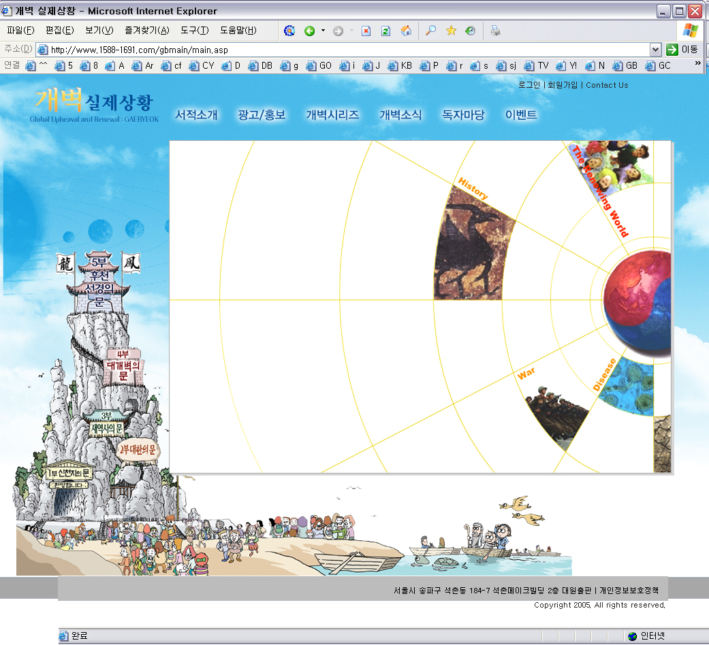Open the 독자마당 navigation item
Viewport: 709px width, 645px height.
coord(463,115)
